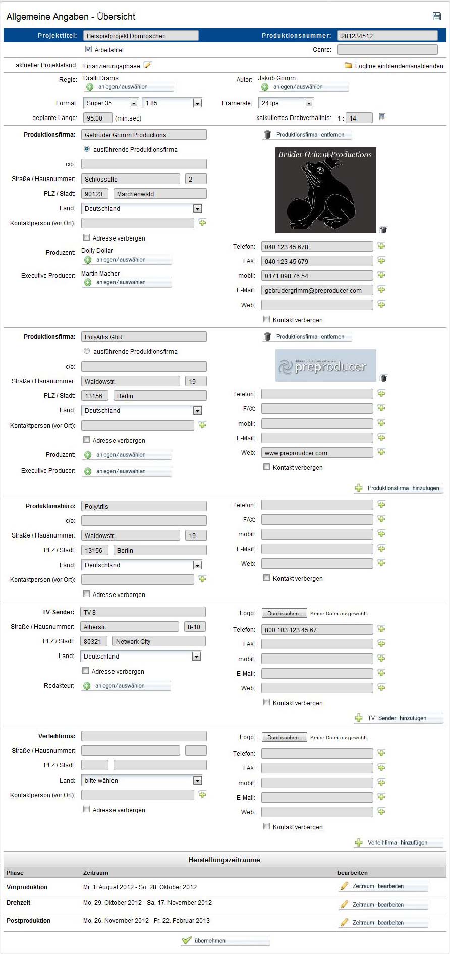
Task: Select ausführende Produktionsfirma for PolyArtis GbR
Action: [x=87, y=351]
